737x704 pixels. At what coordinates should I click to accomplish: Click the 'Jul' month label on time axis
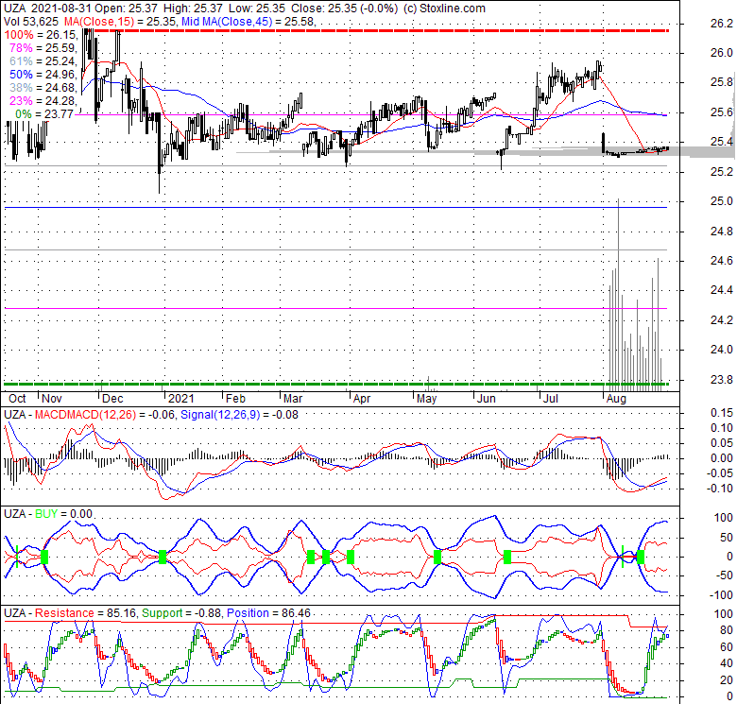[551, 399]
